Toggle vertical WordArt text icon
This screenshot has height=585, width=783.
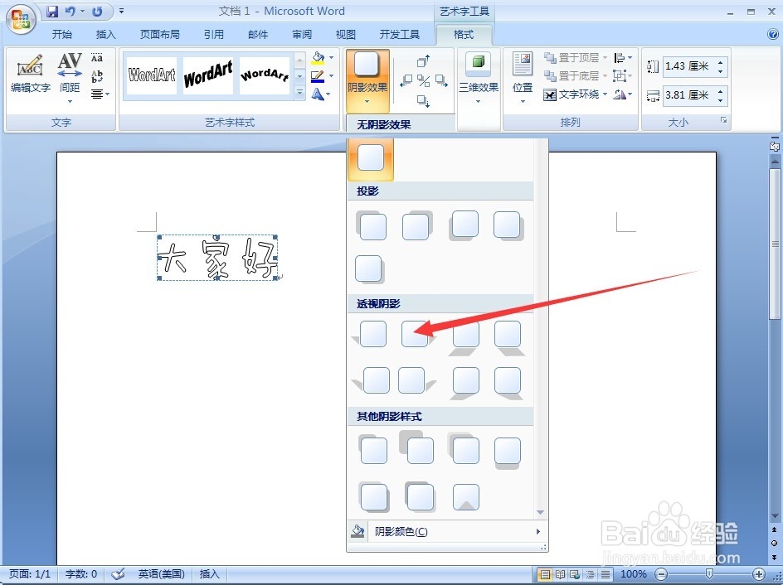click(97, 75)
